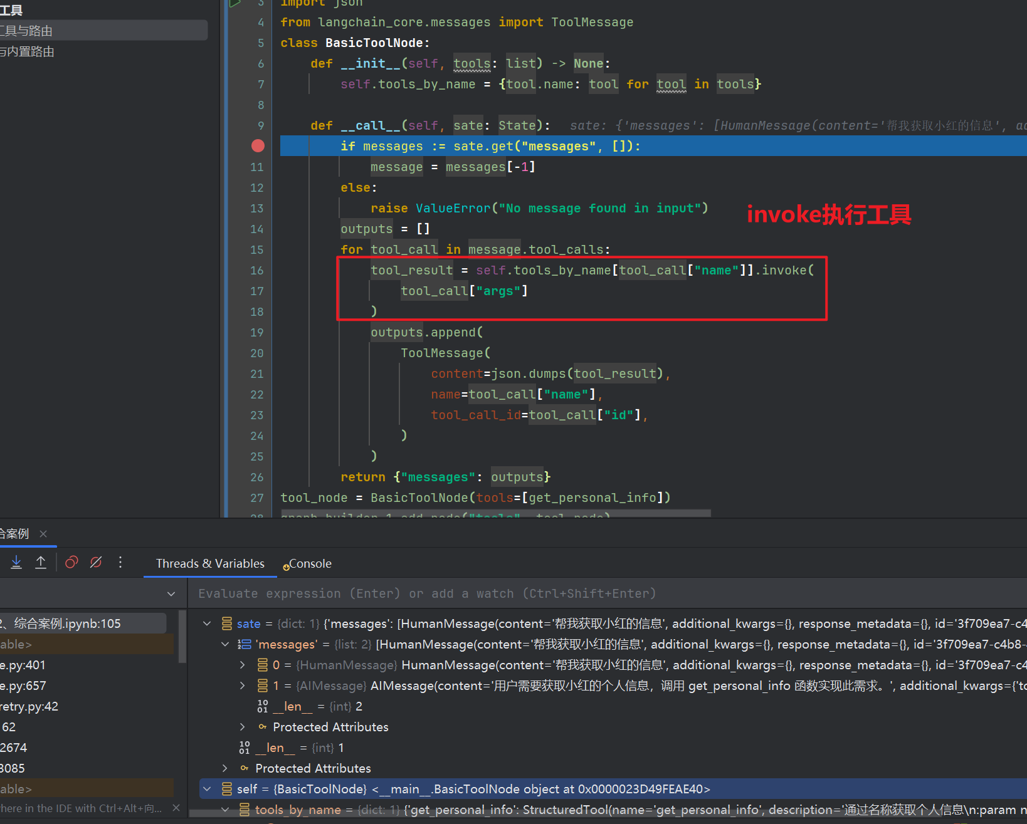Expand item 0 HumanMessage in messages list
This screenshot has height=824, width=1027.
[x=243, y=665]
